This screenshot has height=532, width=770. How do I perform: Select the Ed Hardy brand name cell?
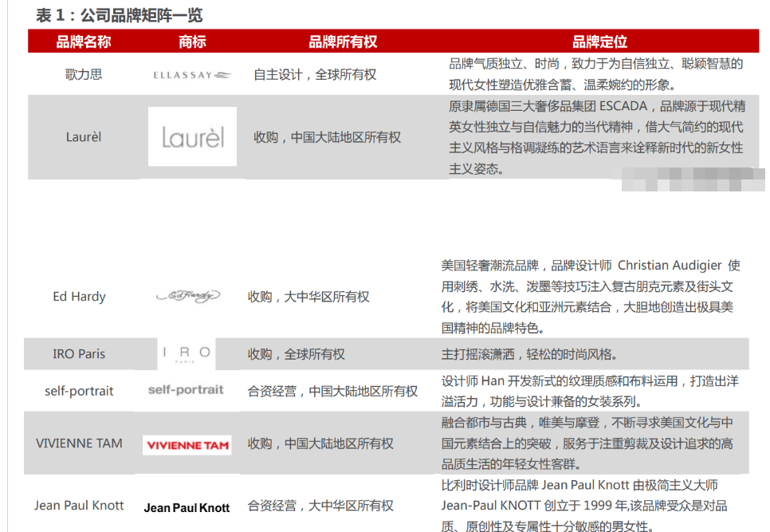click(79, 297)
